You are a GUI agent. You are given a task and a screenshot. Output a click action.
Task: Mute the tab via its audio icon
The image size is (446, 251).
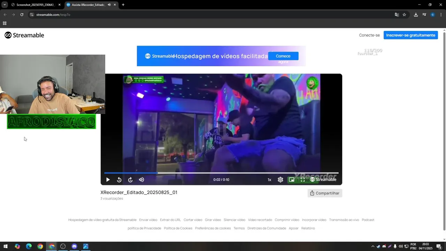point(109,5)
